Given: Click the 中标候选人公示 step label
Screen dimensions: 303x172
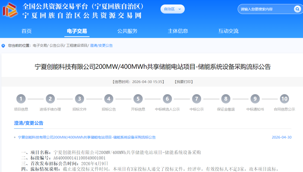Looking at the screenshot, I should (167, 109).
